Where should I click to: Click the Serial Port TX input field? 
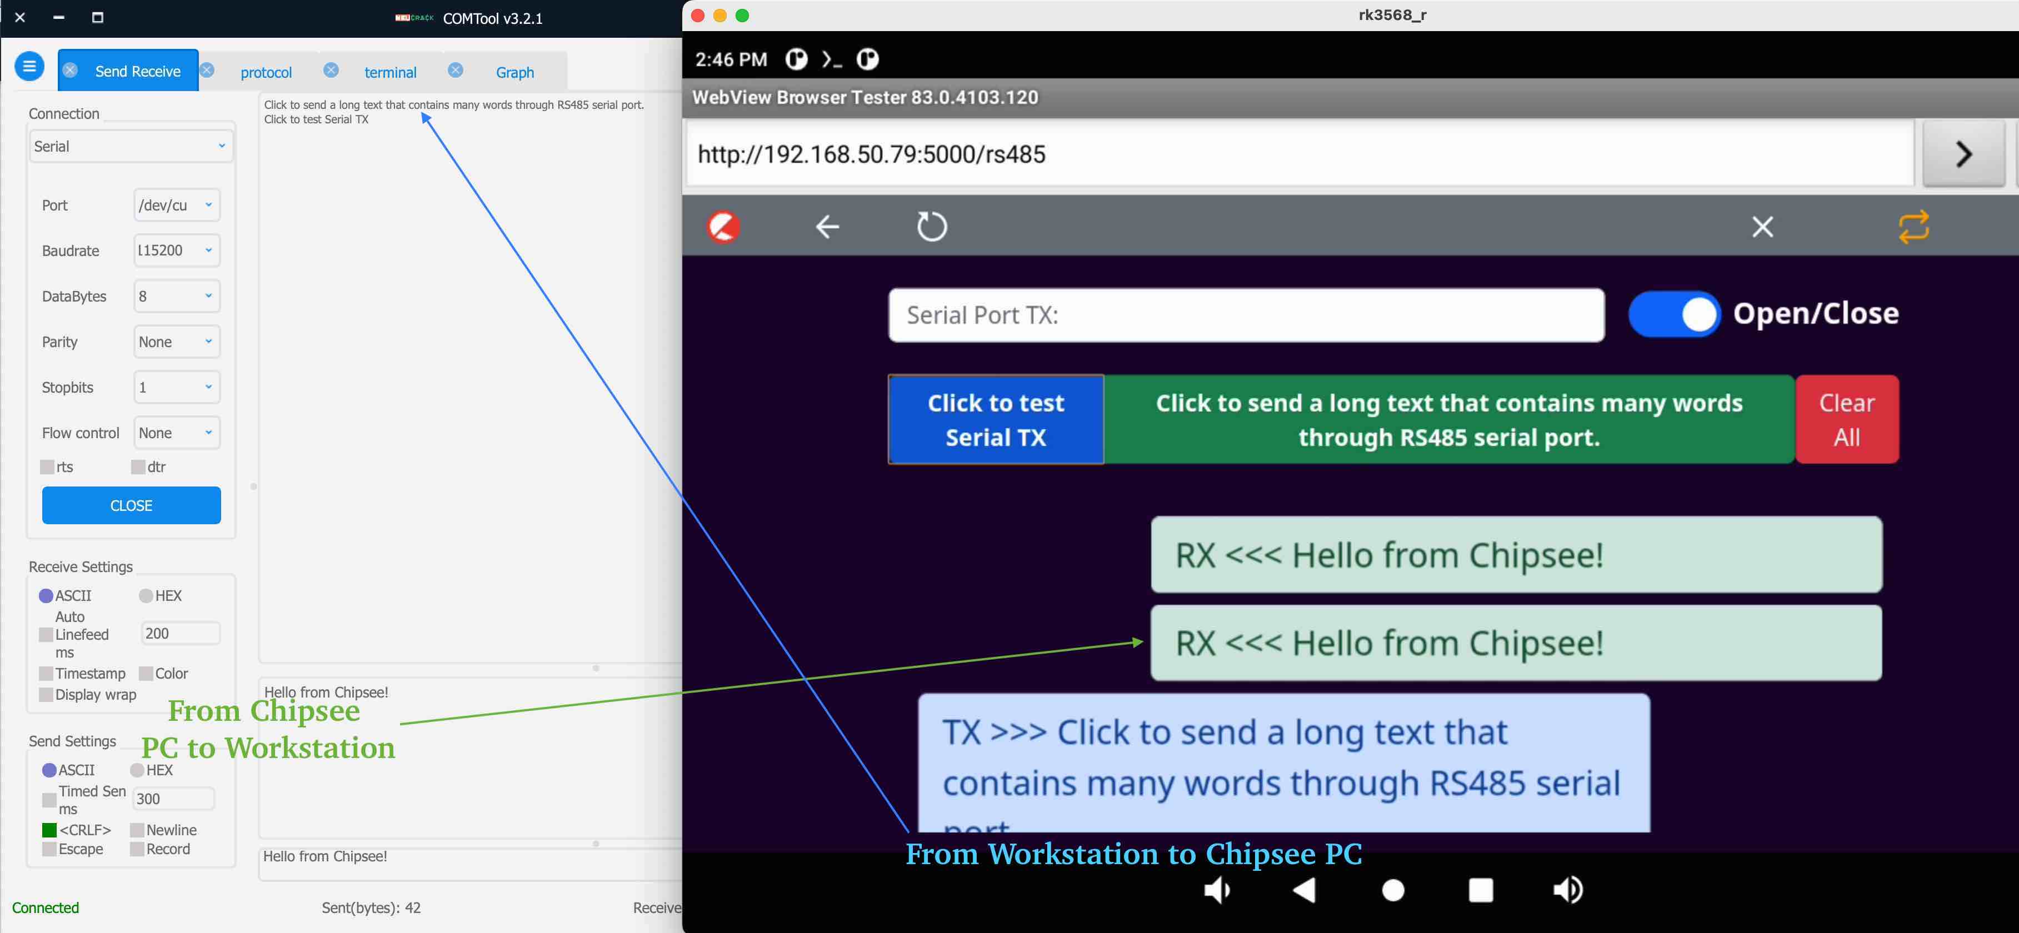click(1246, 315)
